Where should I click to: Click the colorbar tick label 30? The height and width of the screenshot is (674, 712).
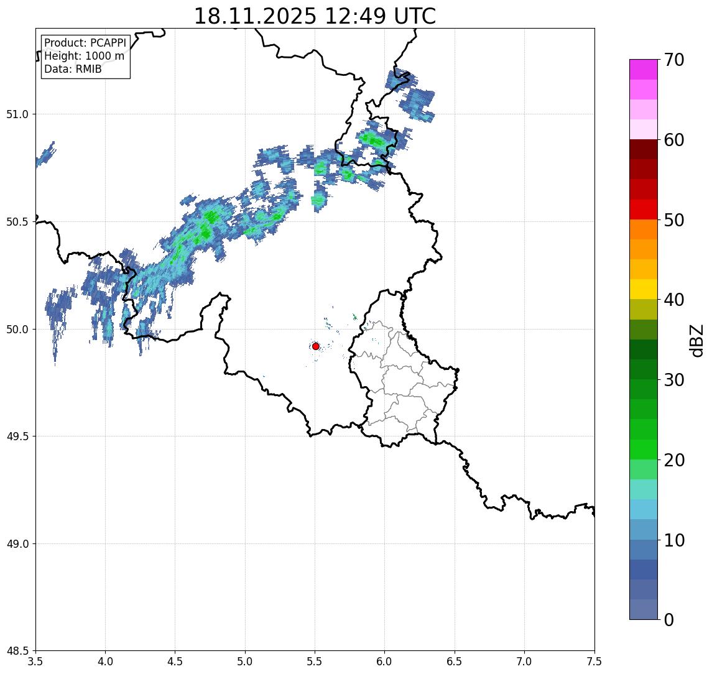point(674,380)
